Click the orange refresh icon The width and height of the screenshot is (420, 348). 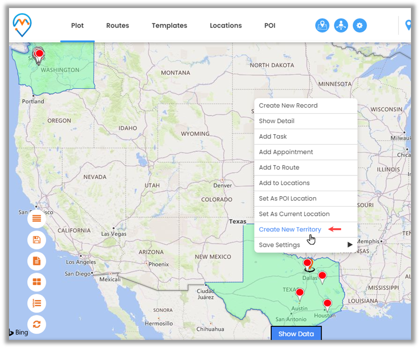pyautogui.click(x=37, y=324)
